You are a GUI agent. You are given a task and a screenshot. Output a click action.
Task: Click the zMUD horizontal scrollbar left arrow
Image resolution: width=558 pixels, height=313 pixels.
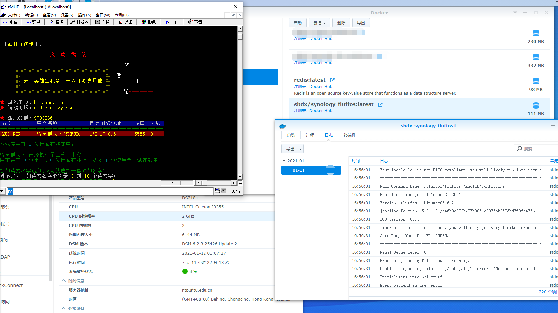tap(199, 183)
